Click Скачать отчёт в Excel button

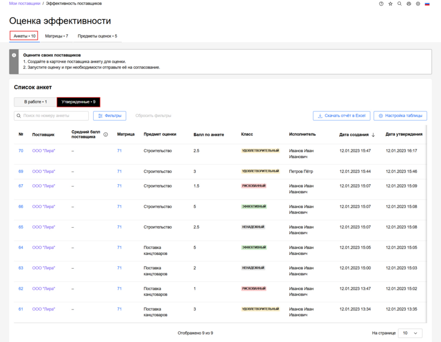click(341, 116)
